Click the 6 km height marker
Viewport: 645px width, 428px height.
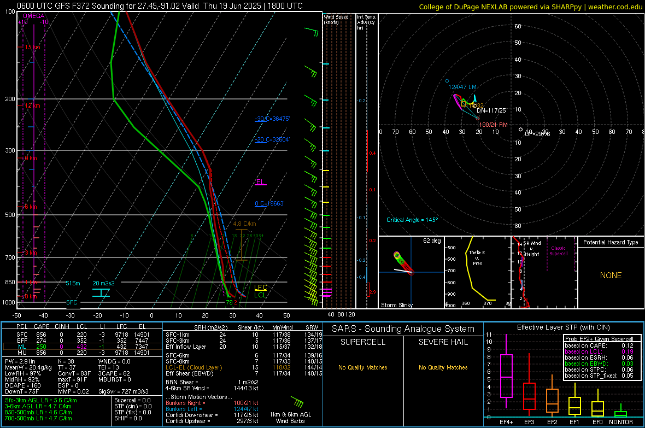tap(31, 207)
